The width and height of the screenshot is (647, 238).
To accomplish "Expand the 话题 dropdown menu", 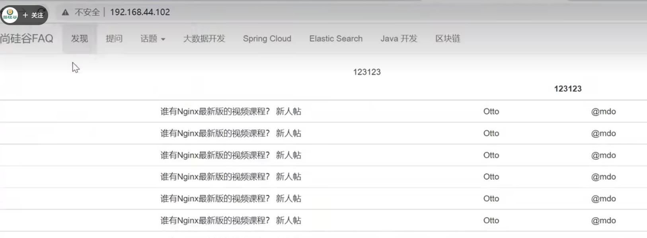I will pos(152,39).
